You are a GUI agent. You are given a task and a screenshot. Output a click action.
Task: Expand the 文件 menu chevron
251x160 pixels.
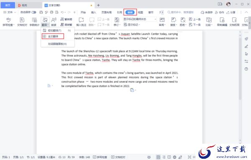click(x=15, y=12)
